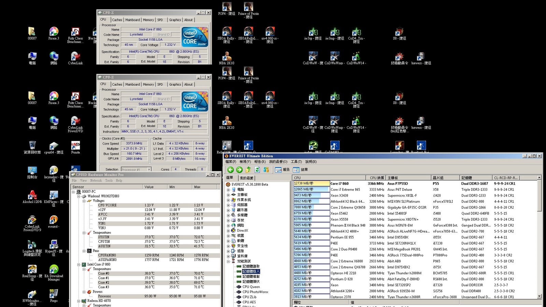546x307 pixels.
Task: Click the up-level arrow icon in EVEREST
Action: point(248,170)
